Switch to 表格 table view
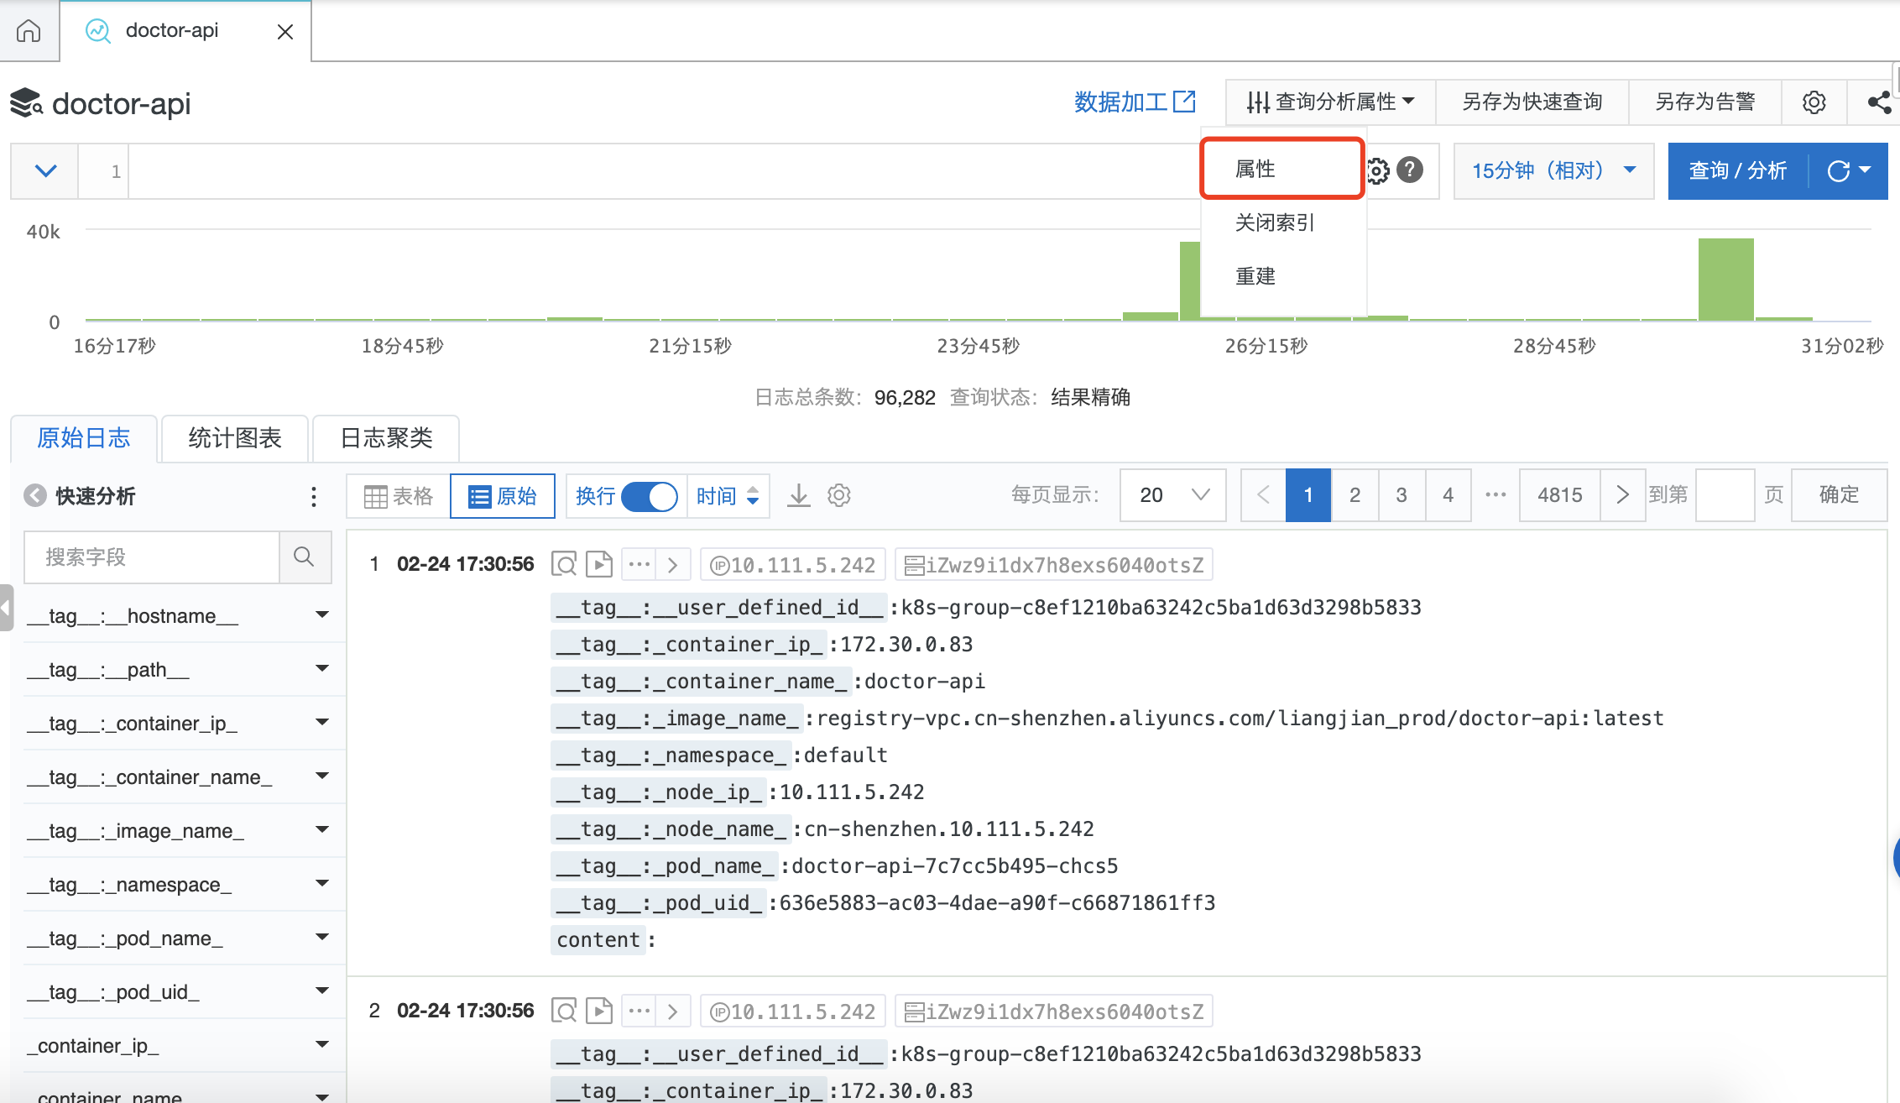 coord(399,496)
